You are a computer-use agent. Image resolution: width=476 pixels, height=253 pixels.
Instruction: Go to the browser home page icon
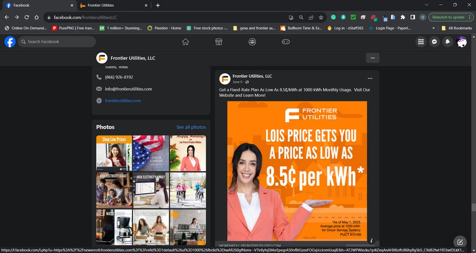coord(36,18)
